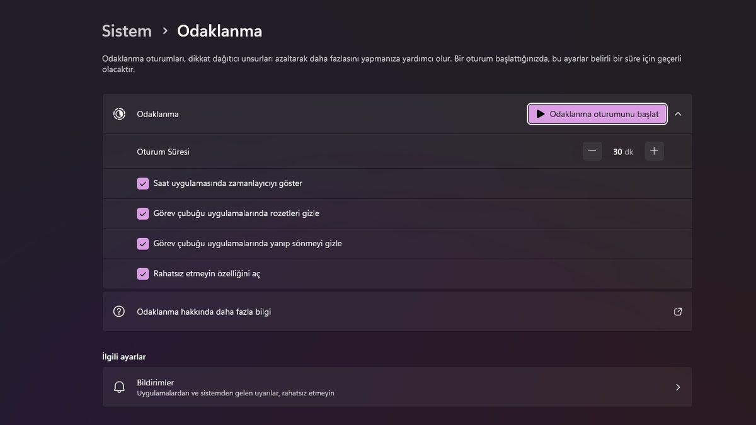
Task: Click the question mark help icon
Action: click(x=119, y=311)
